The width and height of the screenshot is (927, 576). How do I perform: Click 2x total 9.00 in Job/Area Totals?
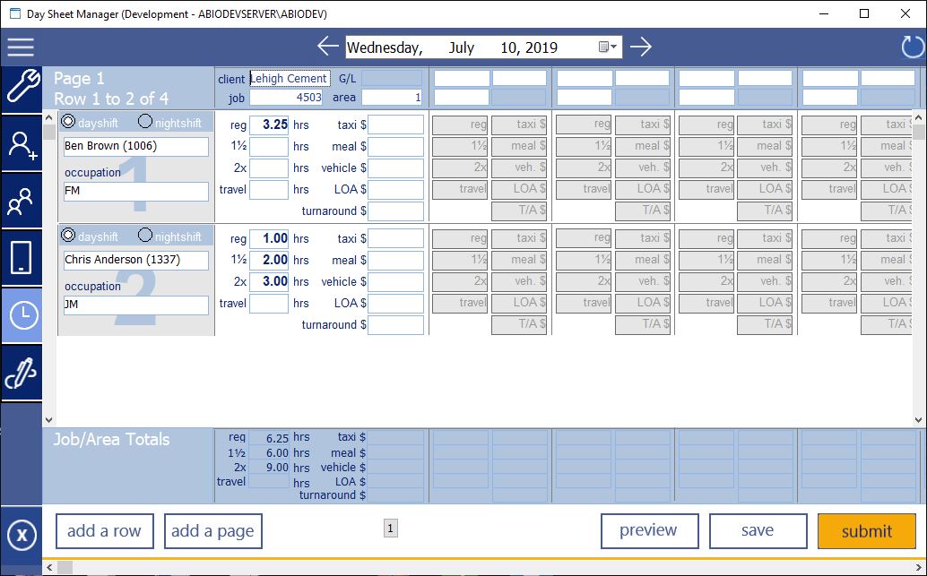coord(269,468)
